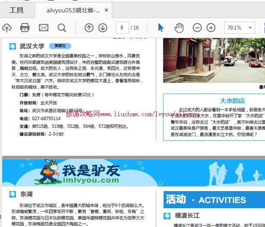Open the find text magnifier

pyautogui.click(x=62, y=28)
